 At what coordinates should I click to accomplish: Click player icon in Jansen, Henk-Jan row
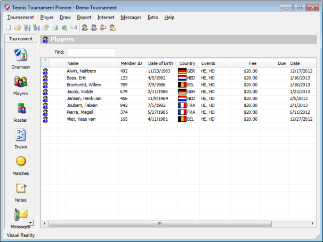coord(45,99)
